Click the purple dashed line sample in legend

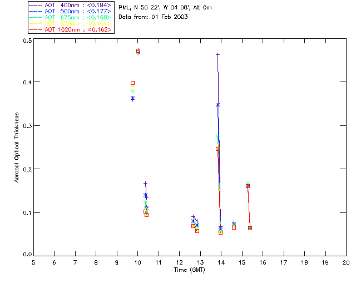click(36, 5)
